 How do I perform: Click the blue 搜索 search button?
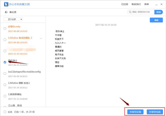point(159,12)
